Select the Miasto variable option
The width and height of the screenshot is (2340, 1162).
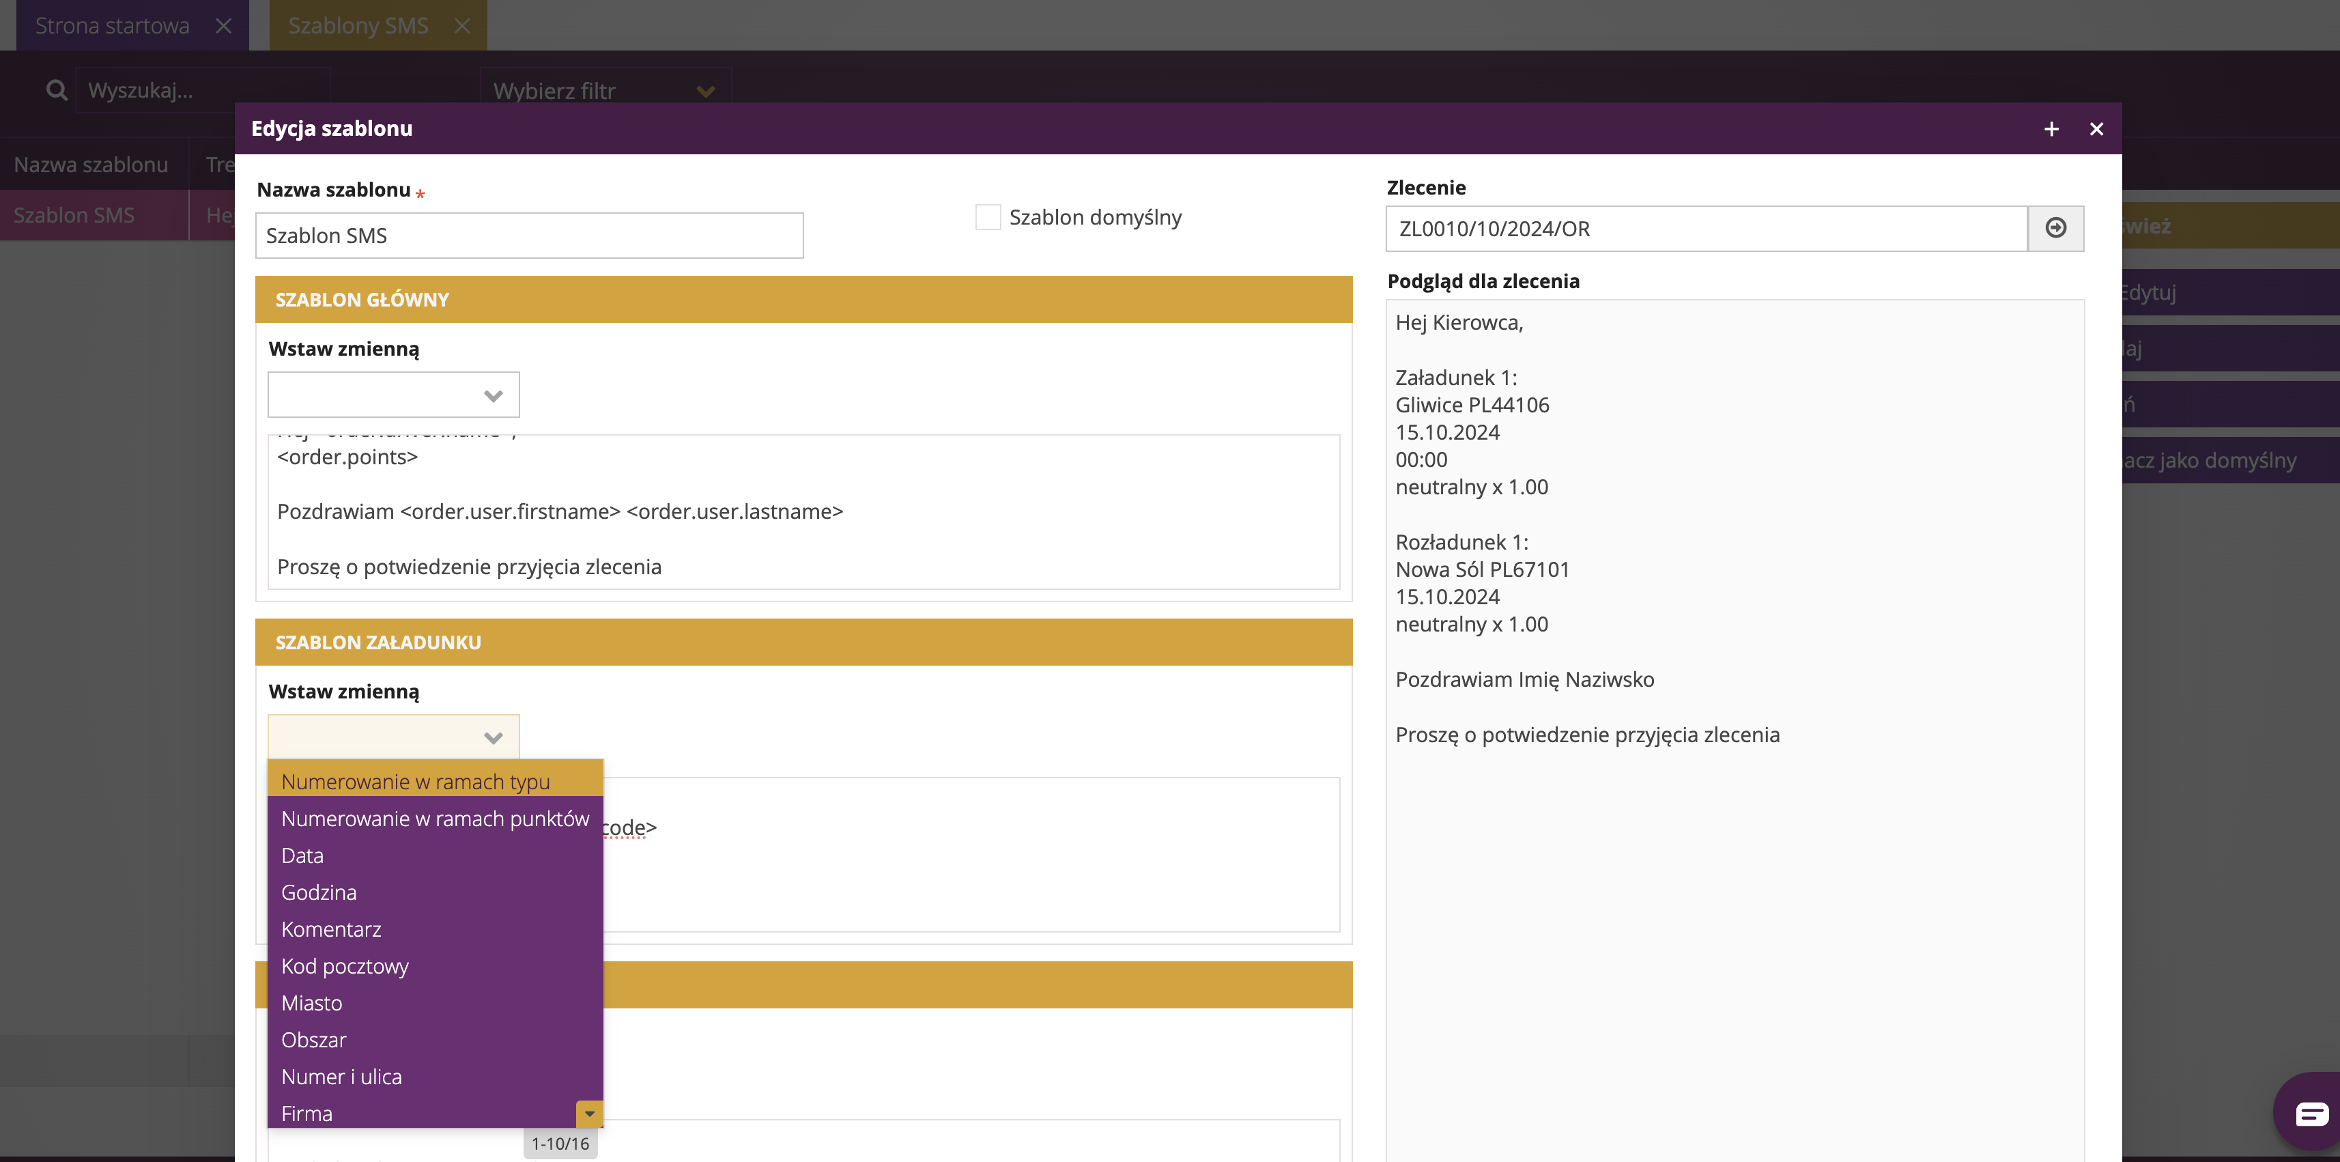click(x=311, y=1003)
